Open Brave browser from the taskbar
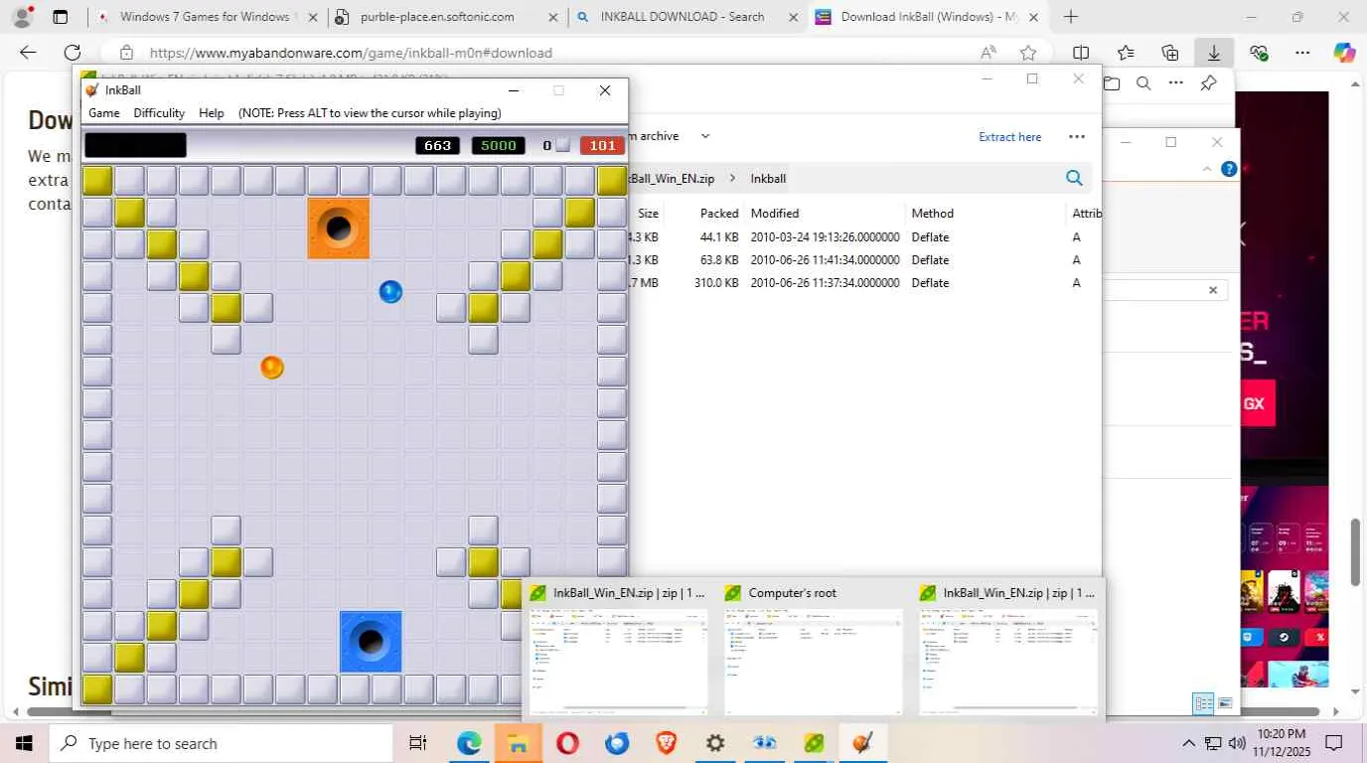Viewport: 1367px width, 763px height. coord(666,743)
